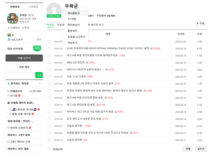
Task: Toggle the 전체선택 select-all checkbox
Action: click(49, 149)
